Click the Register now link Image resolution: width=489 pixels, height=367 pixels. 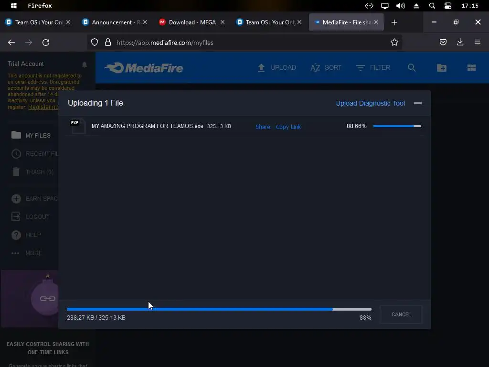(43, 107)
